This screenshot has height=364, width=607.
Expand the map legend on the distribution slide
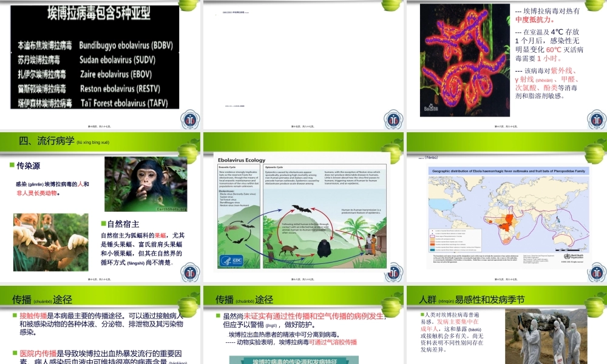455,240
